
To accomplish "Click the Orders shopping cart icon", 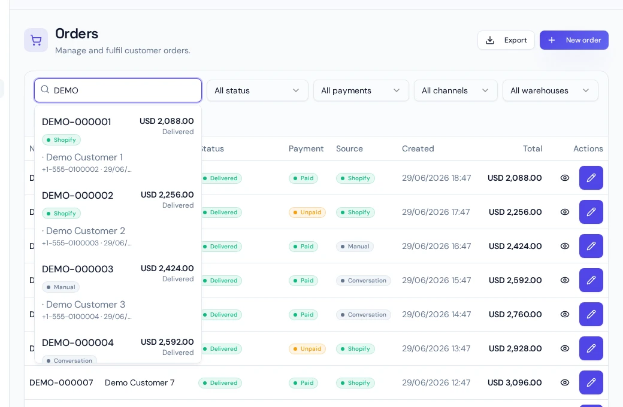I will click(36, 40).
